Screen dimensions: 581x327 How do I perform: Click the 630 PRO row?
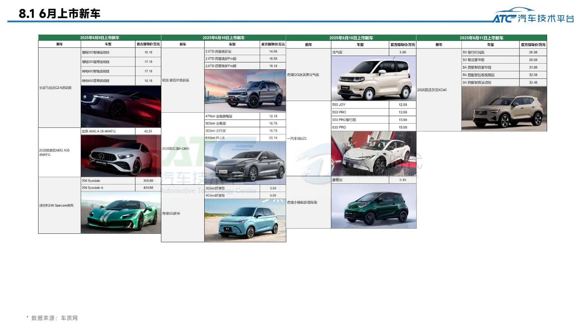pos(374,127)
